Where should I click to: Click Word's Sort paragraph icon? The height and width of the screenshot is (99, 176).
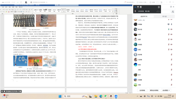click(x=29, y=9)
